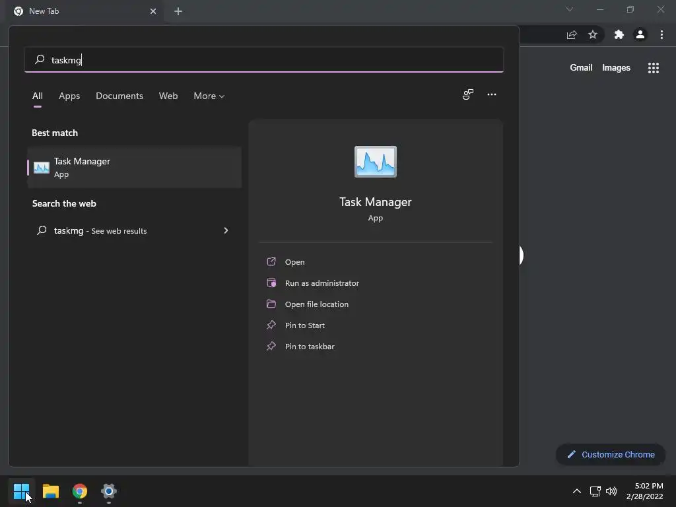Select Task Manager best match result
The width and height of the screenshot is (676, 507).
(x=134, y=167)
